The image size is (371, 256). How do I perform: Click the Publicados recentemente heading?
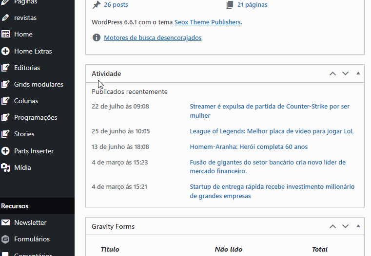click(129, 91)
